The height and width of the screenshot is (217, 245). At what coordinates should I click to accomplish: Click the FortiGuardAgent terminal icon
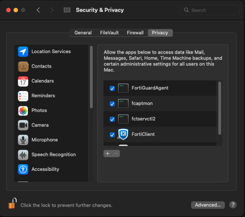pyautogui.click(x=123, y=88)
